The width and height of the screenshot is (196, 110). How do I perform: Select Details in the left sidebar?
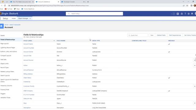[3, 36]
